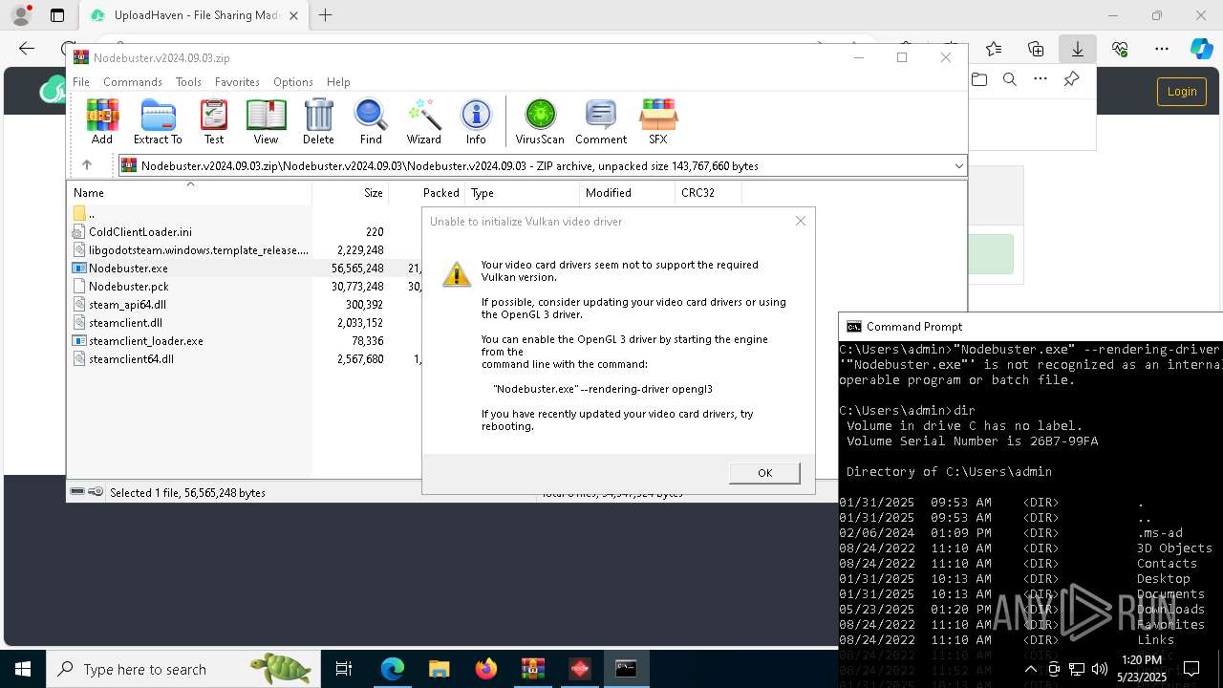
Task: Open the Tools menu
Action: [188, 82]
